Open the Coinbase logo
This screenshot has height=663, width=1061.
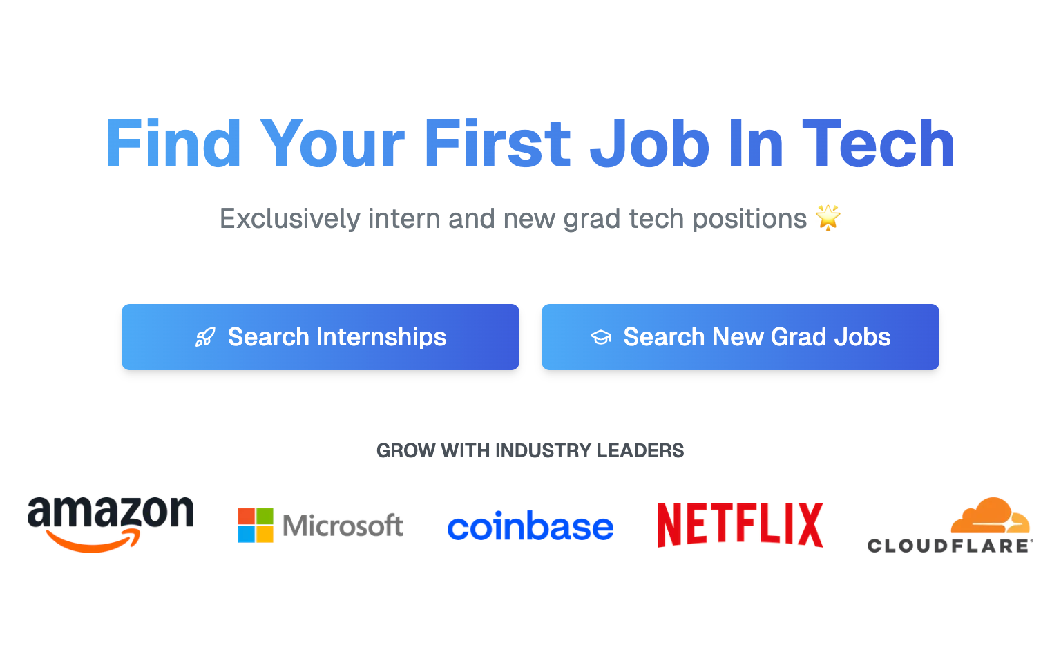[x=530, y=526]
